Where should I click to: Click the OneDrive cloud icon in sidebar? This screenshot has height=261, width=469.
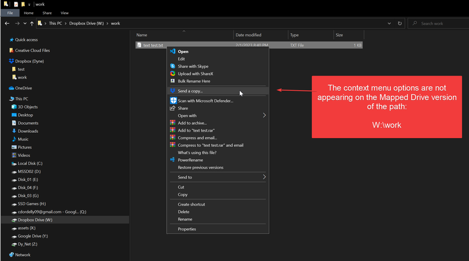[12, 88]
